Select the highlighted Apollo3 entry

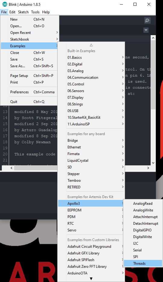(x=91, y=204)
